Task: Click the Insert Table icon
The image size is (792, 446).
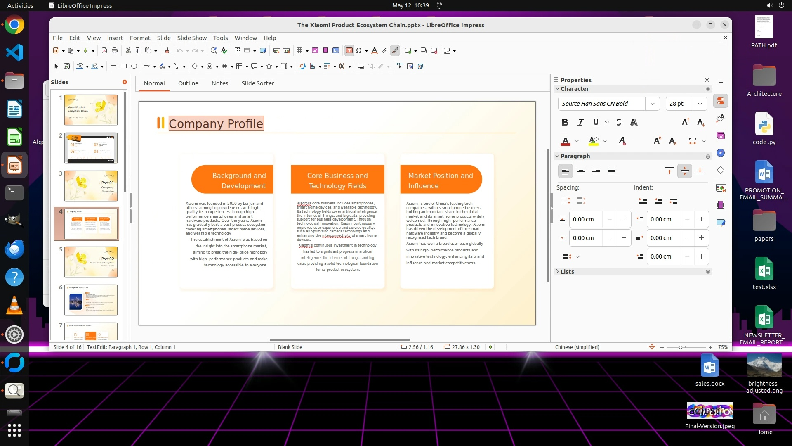Action: (300, 51)
